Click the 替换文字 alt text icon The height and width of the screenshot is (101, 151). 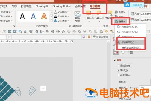coord(77,14)
